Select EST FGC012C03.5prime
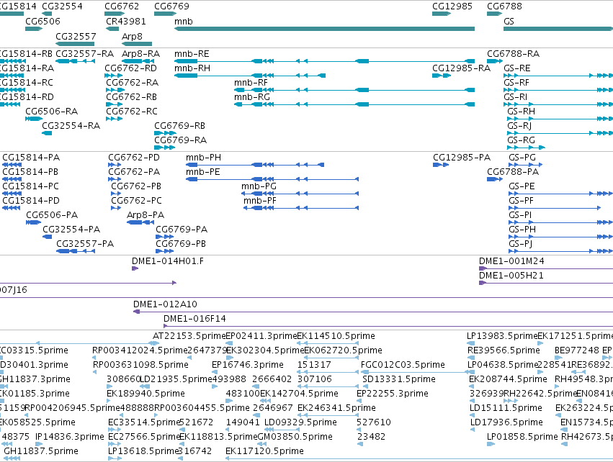613x462 pixels. tap(402, 365)
